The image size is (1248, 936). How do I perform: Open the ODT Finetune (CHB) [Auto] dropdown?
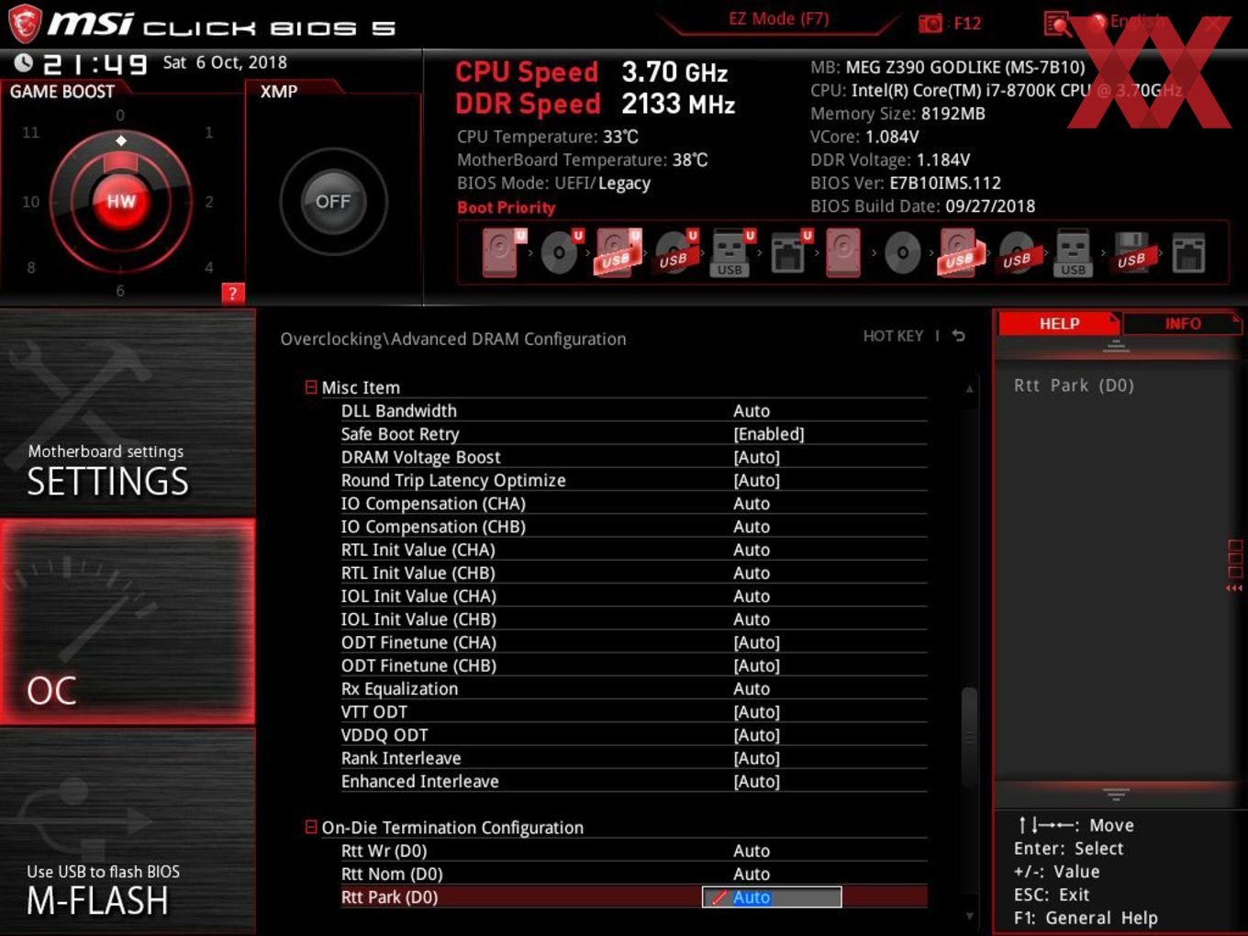click(757, 665)
